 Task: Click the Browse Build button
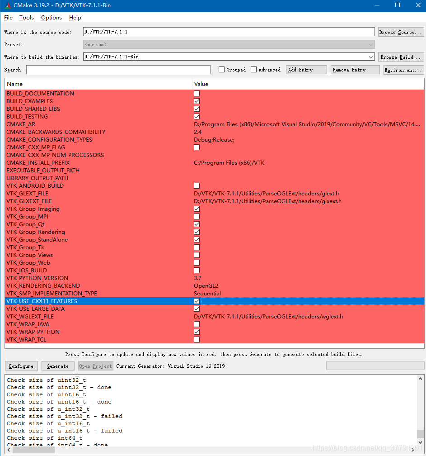click(401, 57)
